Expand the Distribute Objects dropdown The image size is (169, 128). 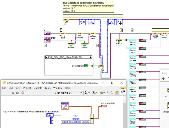95,93
